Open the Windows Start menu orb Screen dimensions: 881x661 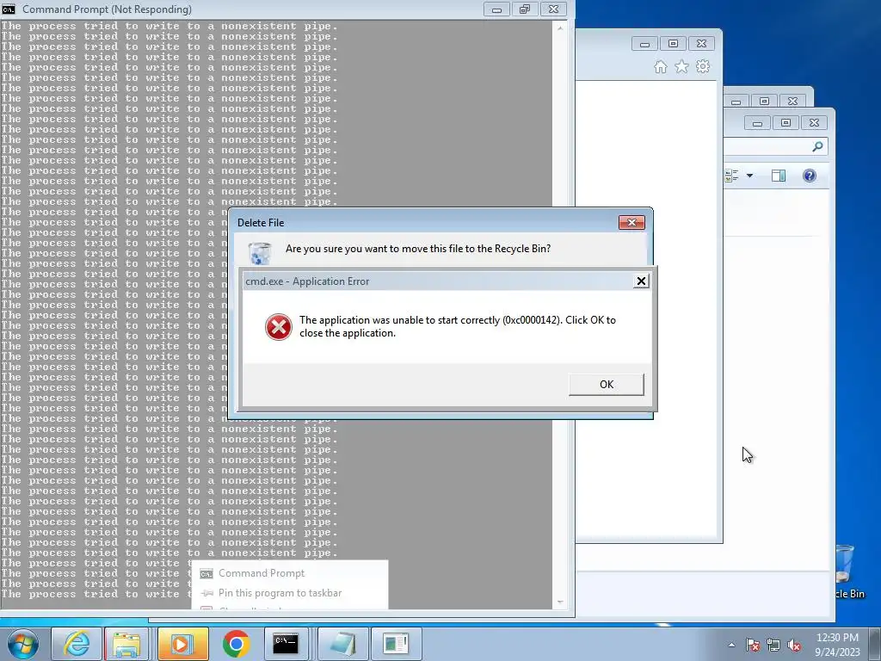pos(22,644)
